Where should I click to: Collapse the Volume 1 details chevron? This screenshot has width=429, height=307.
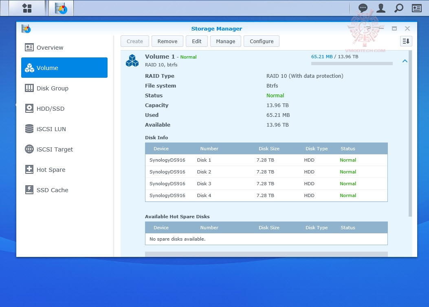(x=405, y=61)
